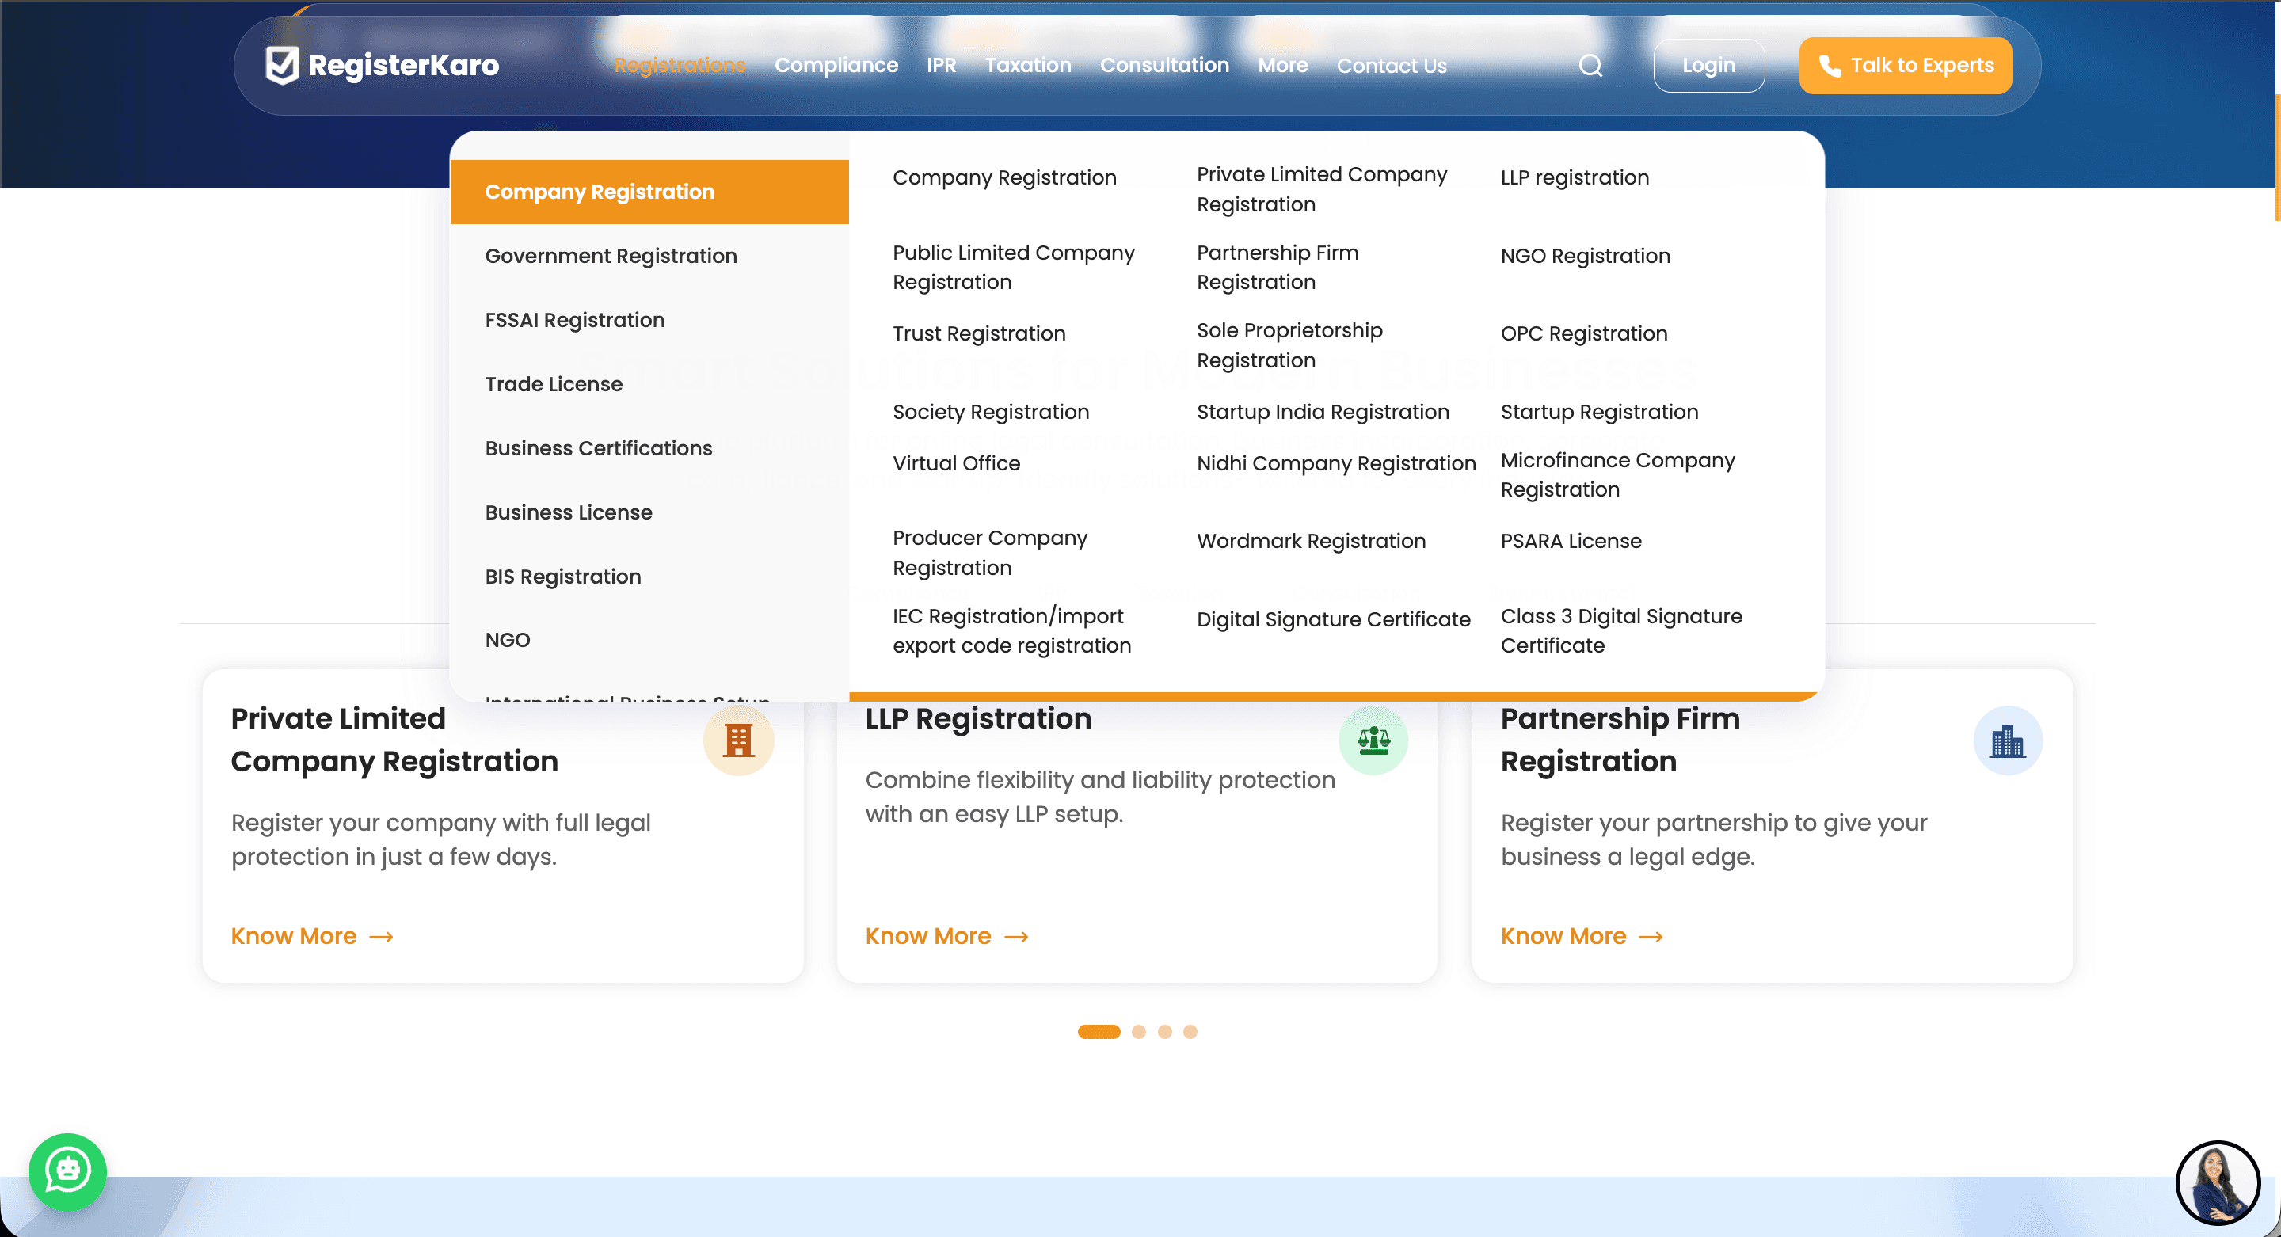Open the search magnifier icon
This screenshot has height=1237, width=2281.
pos(1590,66)
